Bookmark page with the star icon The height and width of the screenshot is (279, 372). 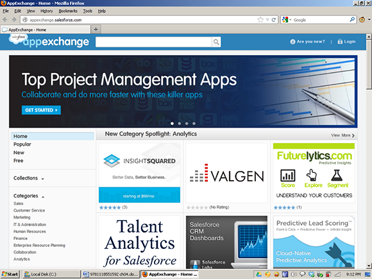(260, 20)
